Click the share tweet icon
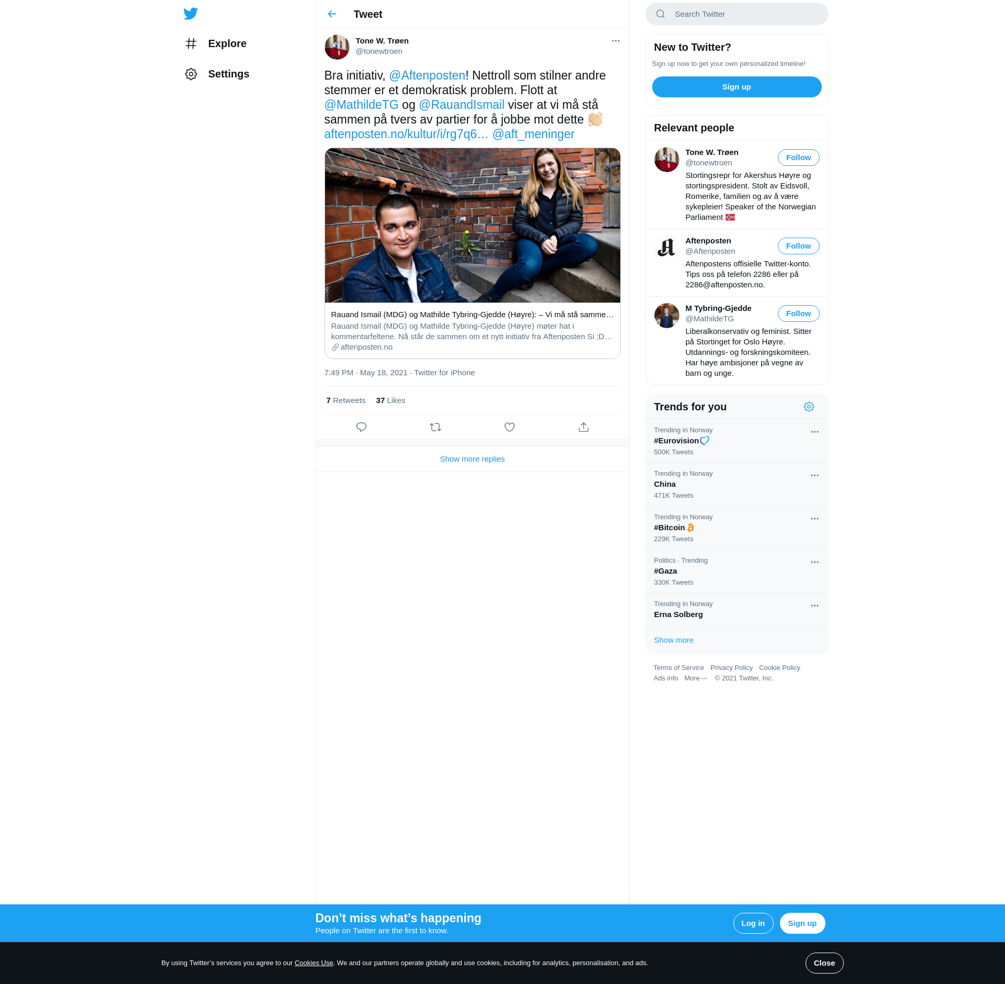 (x=584, y=427)
